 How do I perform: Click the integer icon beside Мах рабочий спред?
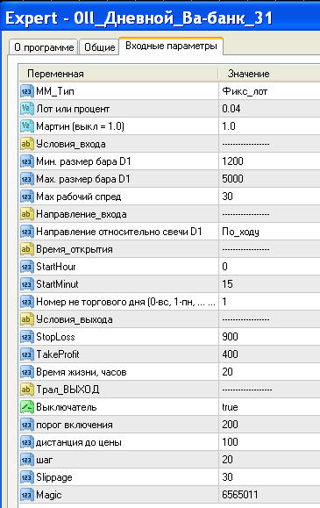point(27,197)
